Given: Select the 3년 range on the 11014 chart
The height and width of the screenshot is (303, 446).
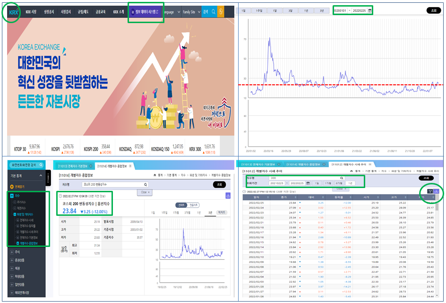Looking at the screenshot, I should [210, 213].
